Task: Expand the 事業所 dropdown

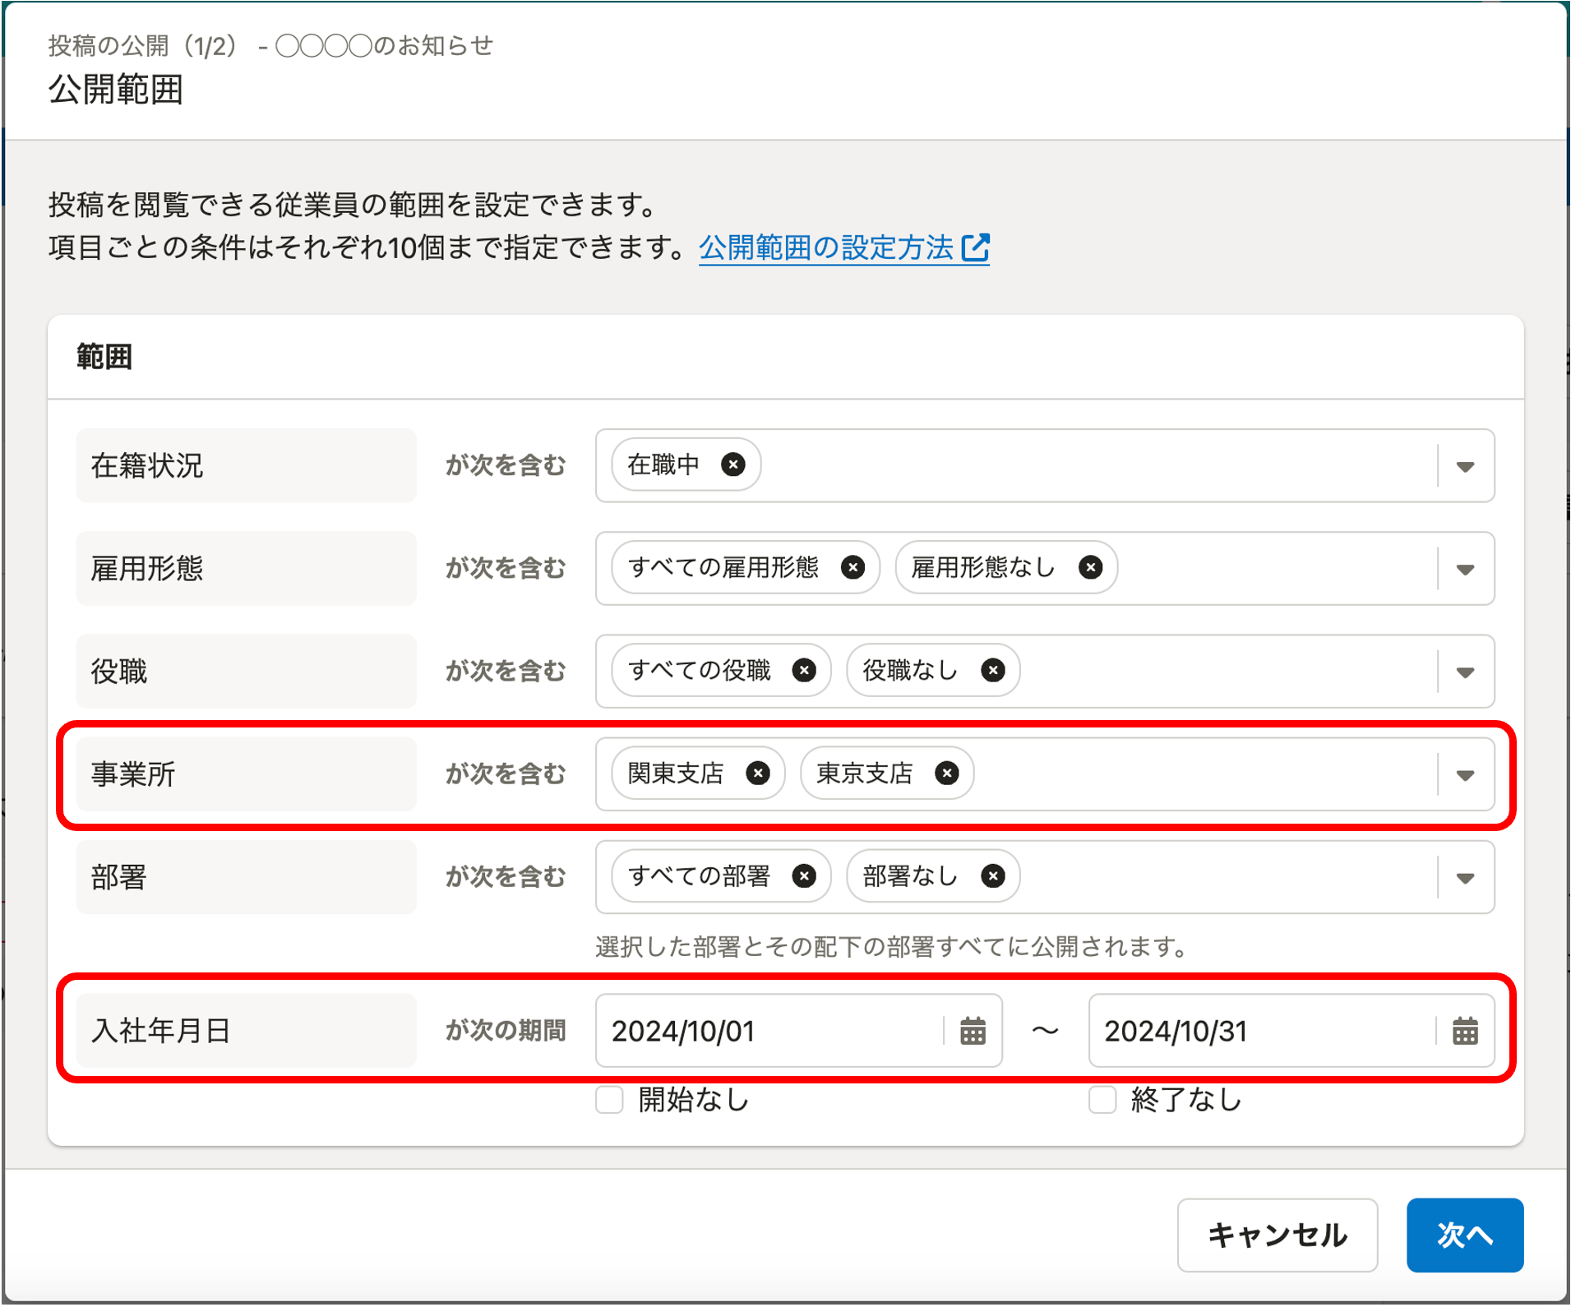Action: pyautogui.click(x=1464, y=774)
